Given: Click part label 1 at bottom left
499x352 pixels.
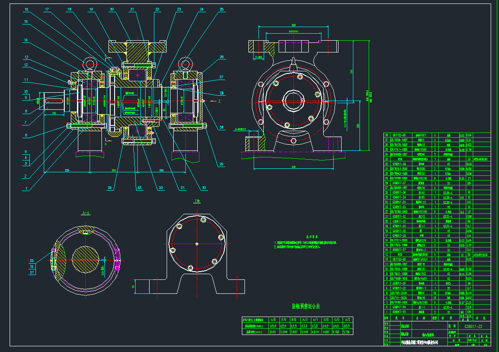Looking at the screenshot, I should [26, 189].
